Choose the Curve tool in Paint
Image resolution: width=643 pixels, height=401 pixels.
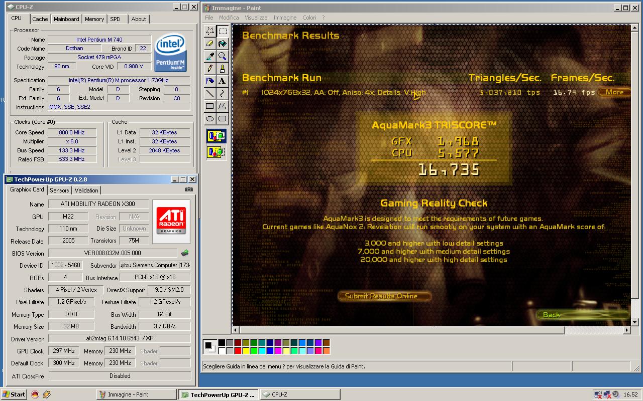223,94
